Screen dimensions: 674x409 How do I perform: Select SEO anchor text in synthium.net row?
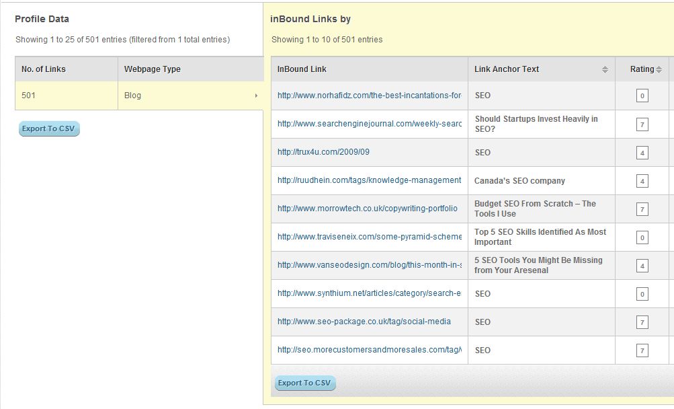tap(482, 294)
